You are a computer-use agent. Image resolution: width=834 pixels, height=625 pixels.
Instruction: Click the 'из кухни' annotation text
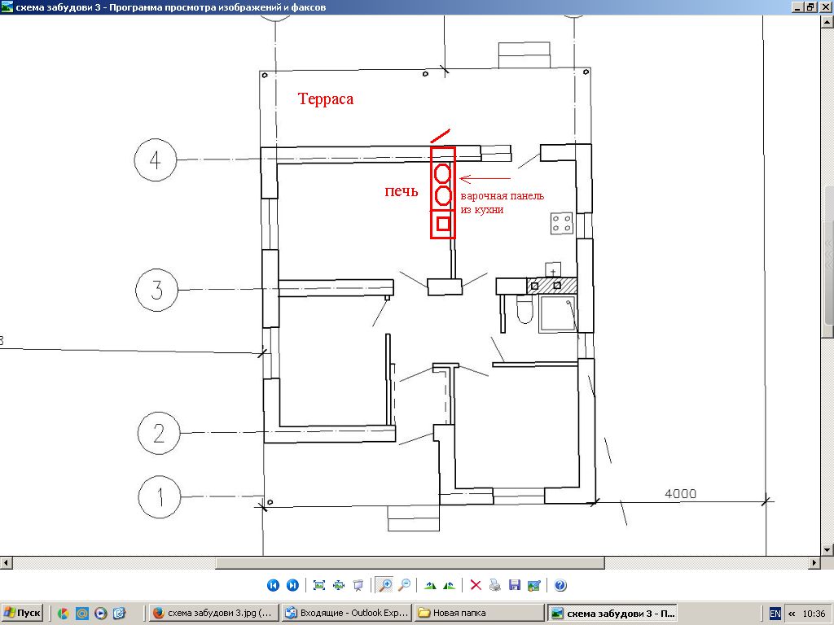[x=482, y=210]
